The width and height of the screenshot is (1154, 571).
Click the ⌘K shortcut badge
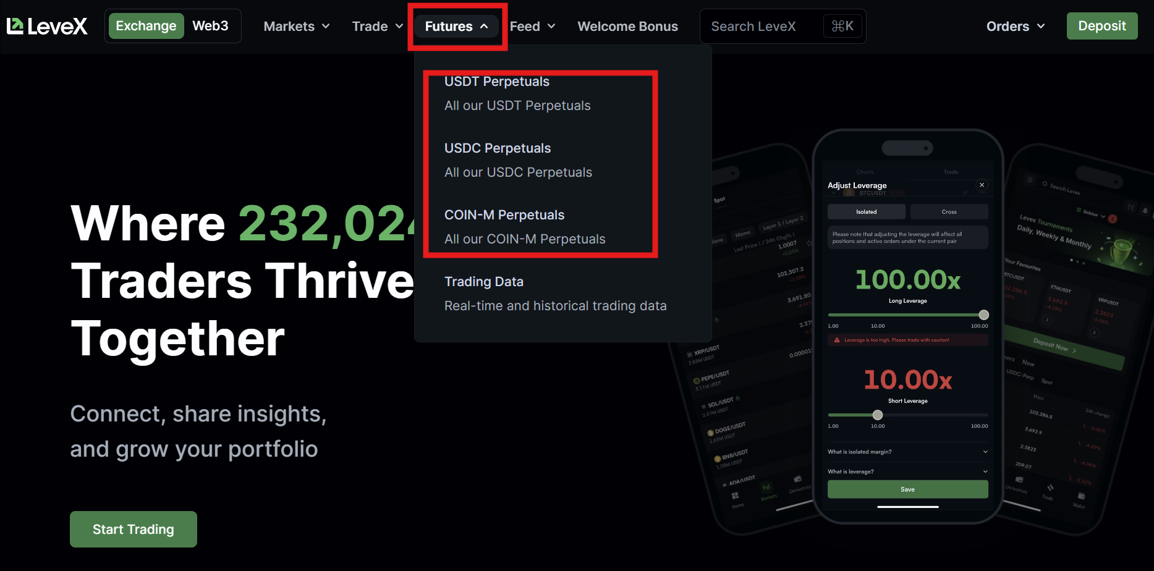(842, 26)
